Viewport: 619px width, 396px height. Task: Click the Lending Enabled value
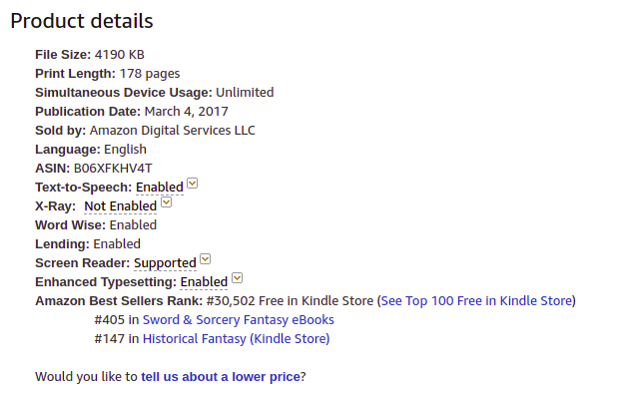pos(117,244)
